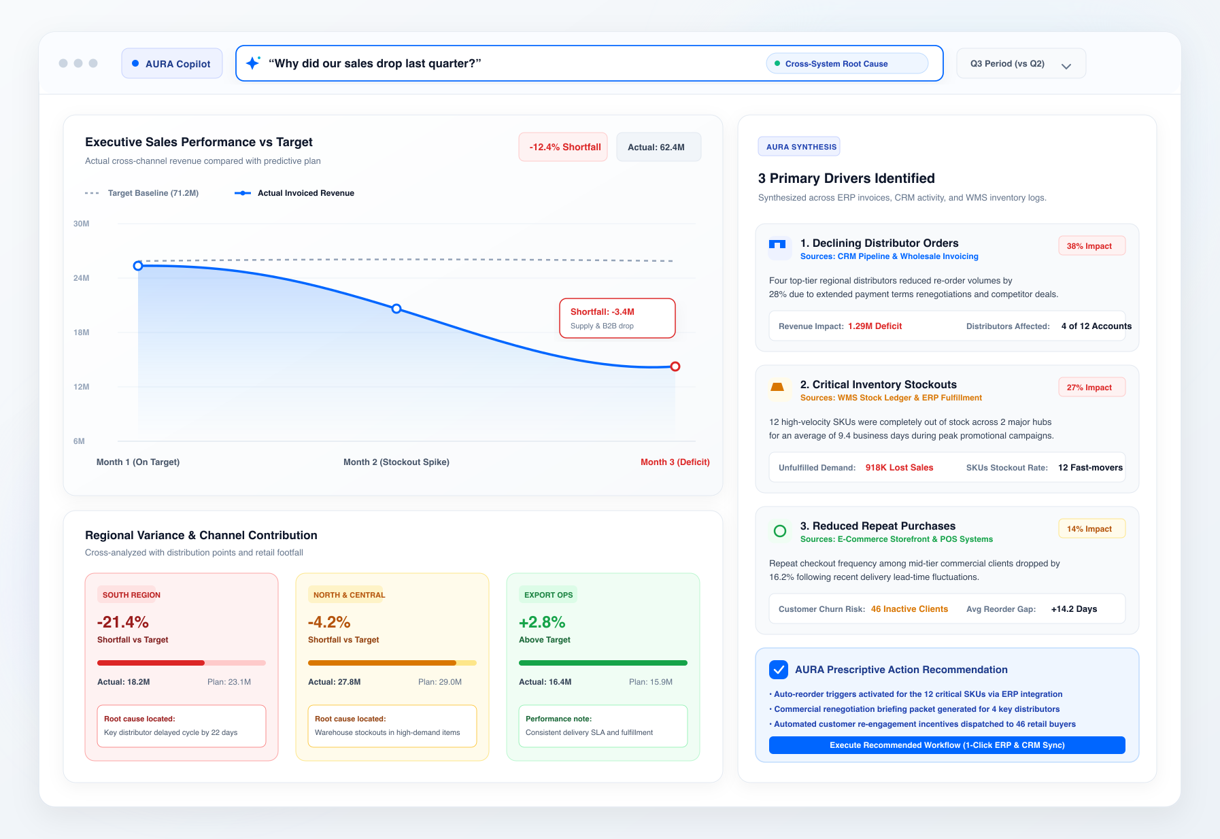Select the AURA Copilot tab
The image size is (1220, 839).
click(172, 63)
